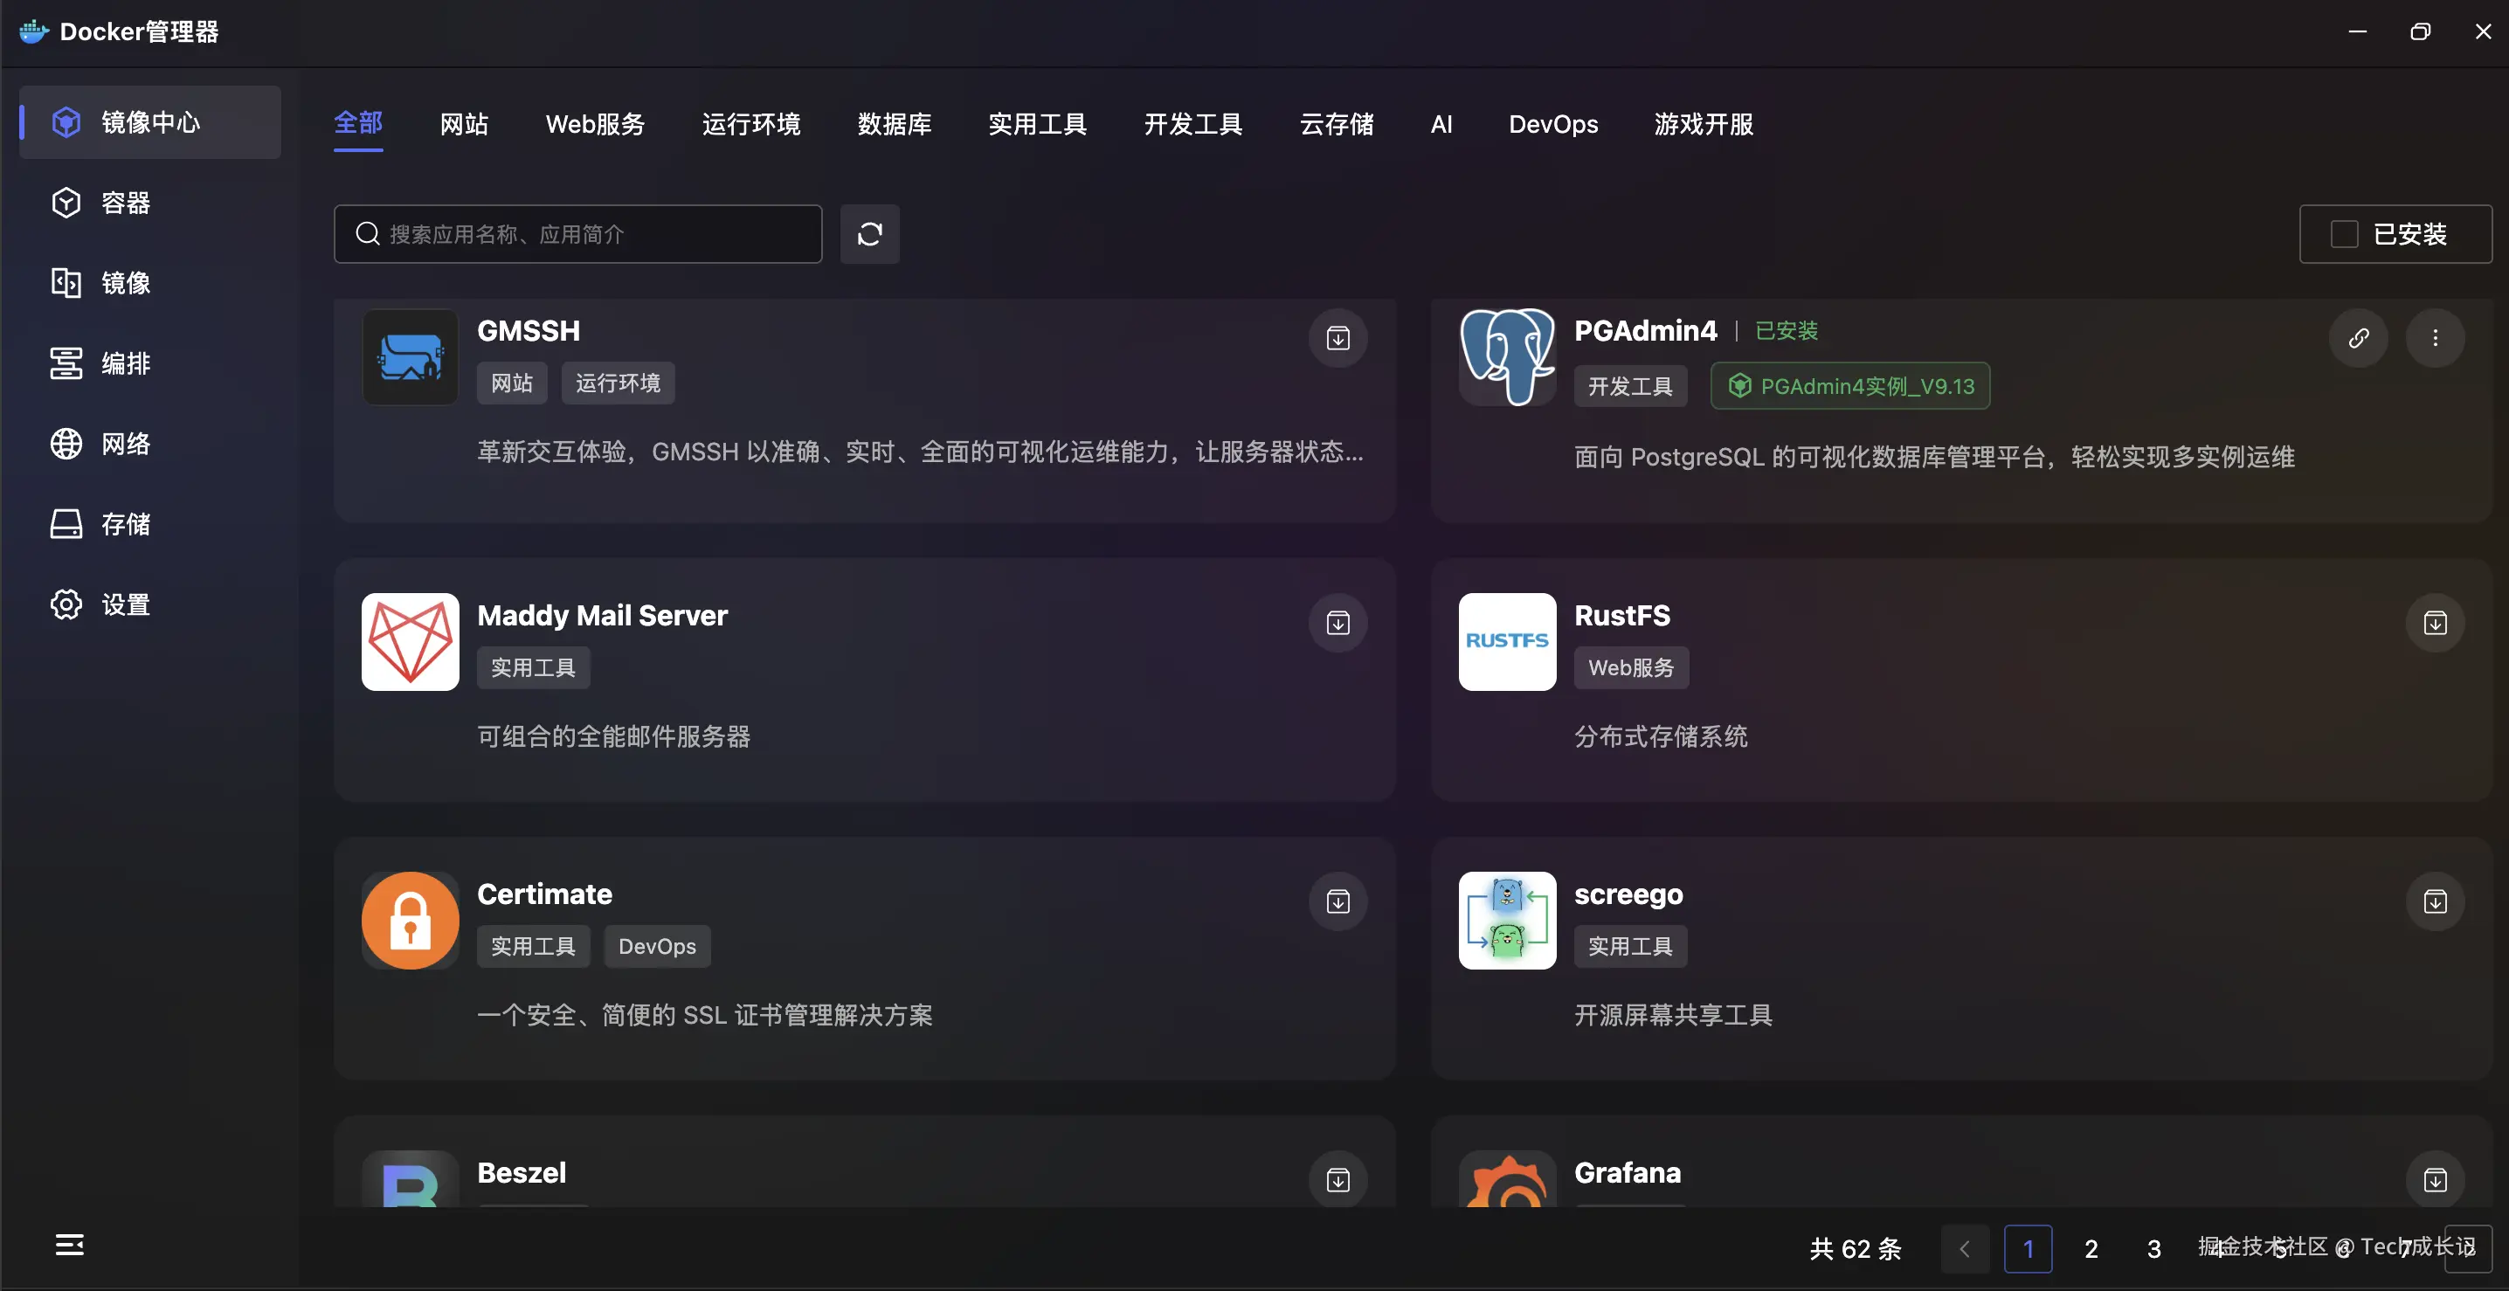The width and height of the screenshot is (2509, 1291).
Task: Open the 网络 (Network) panel
Action: (125, 443)
